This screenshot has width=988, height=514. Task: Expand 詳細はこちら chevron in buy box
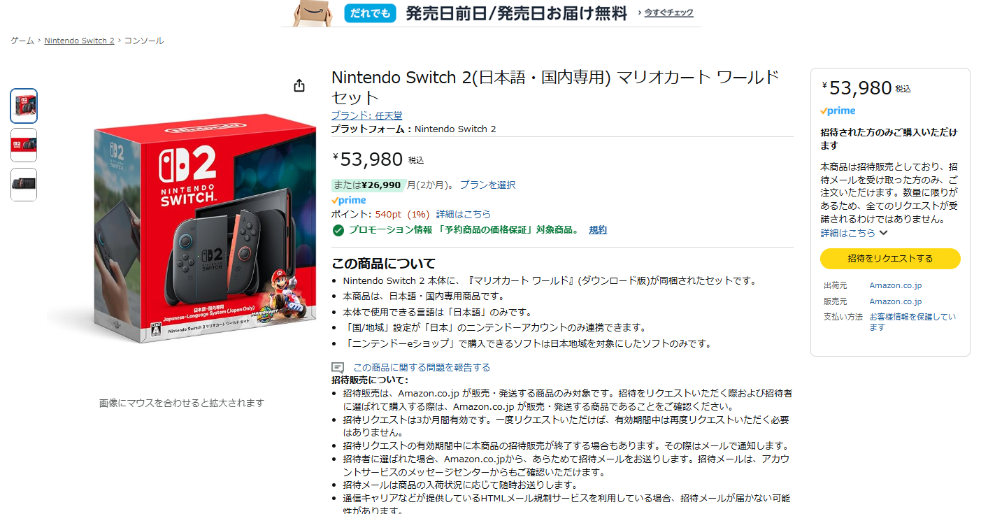tap(884, 233)
